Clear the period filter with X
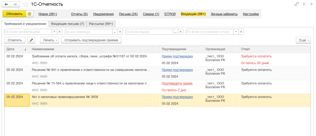 [x=120, y=32]
